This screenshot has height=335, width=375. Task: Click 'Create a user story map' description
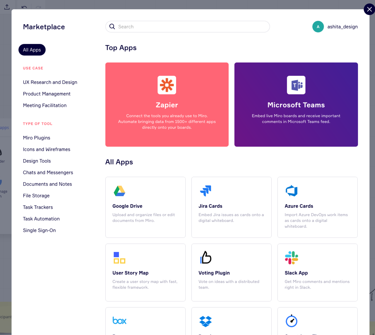click(x=145, y=285)
